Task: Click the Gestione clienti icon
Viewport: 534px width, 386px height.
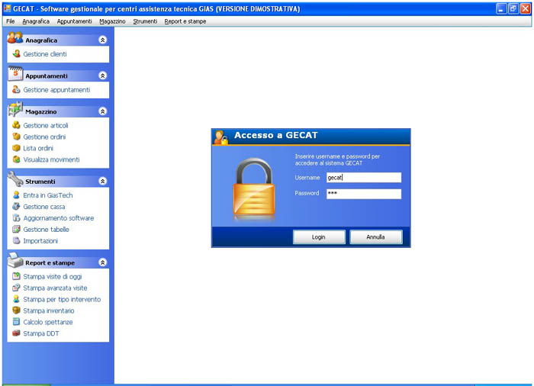Action: [x=16, y=54]
